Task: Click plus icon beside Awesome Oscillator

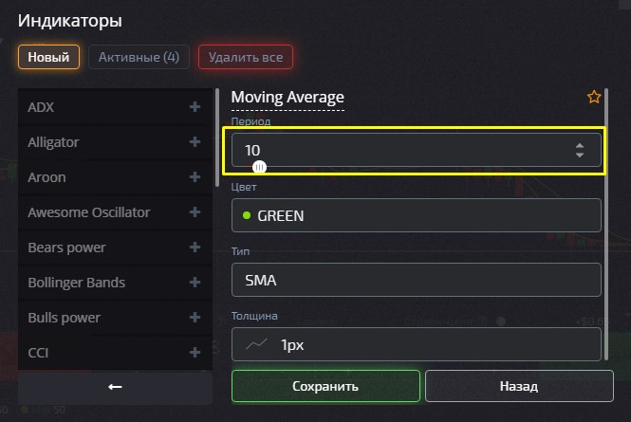Action: point(195,212)
